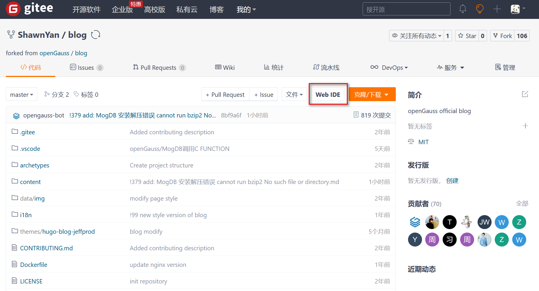Click the orange lightbulb icon
Screen dimensions: 539x291
480,9
